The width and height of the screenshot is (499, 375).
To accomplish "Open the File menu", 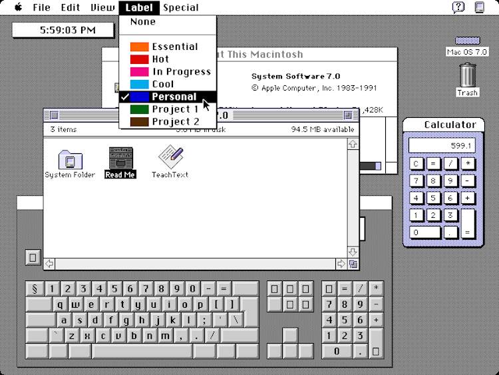I will pos(42,7).
